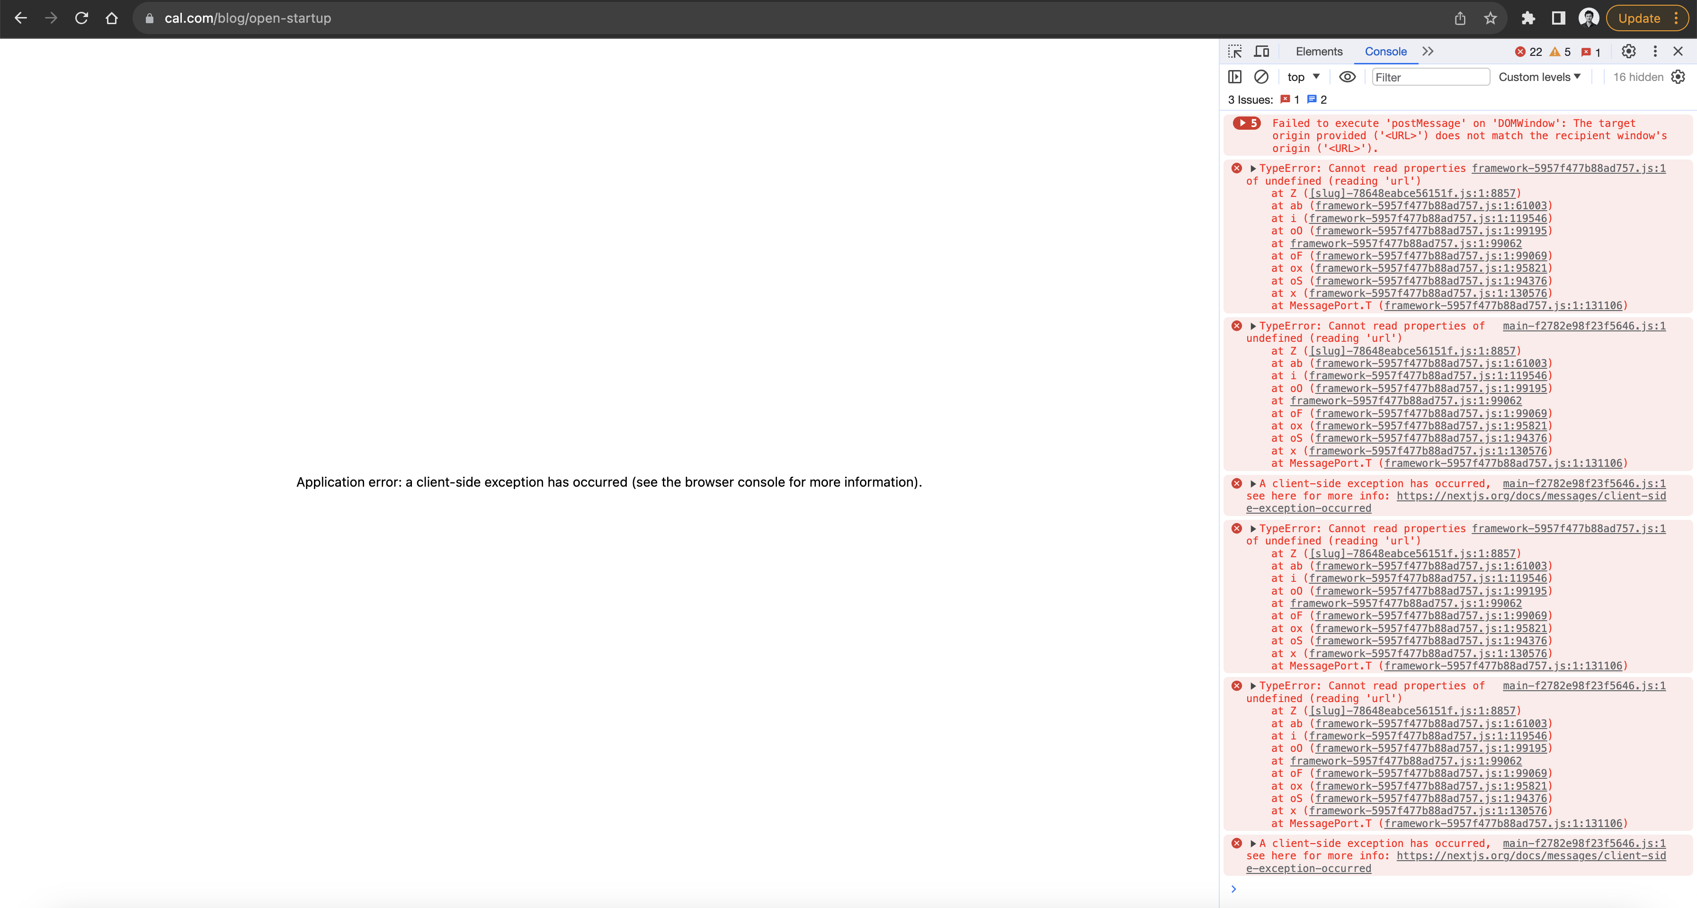Switch to the Elements tab
Viewport: 1697px width, 908px height.
[x=1319, y=51]
